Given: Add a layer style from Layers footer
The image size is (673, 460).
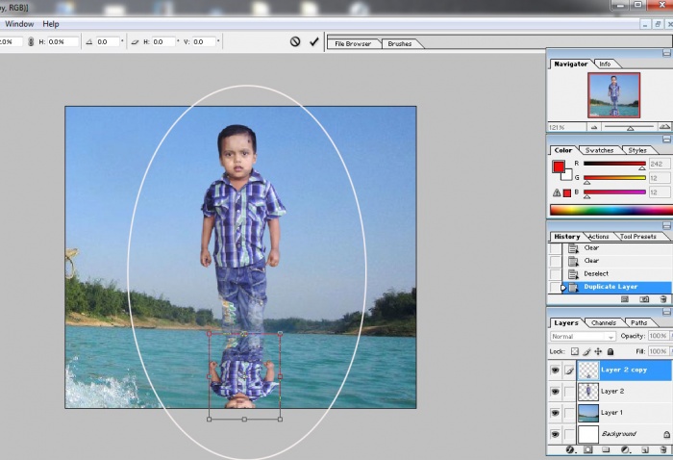Looking at the screenshot, I should point(569,449).
